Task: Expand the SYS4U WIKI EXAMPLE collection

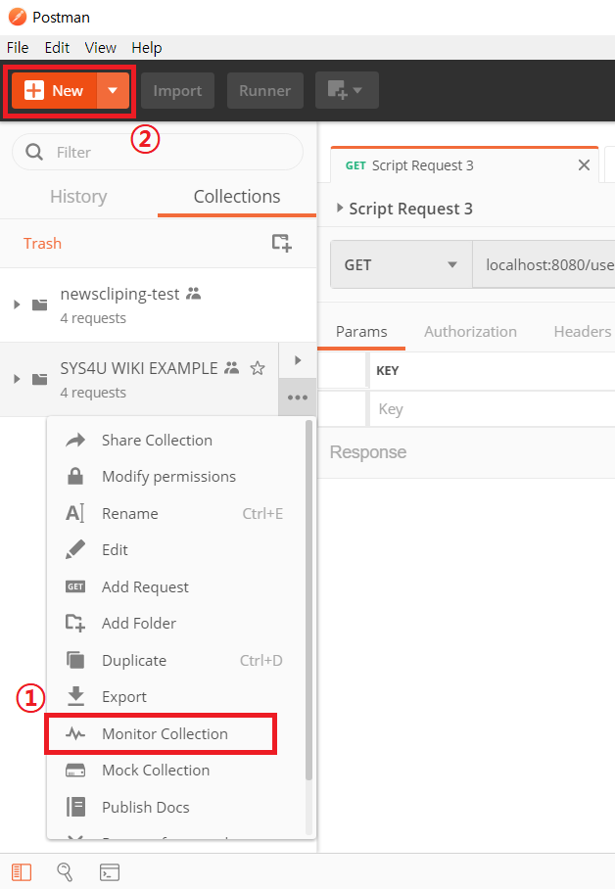Action: pos(17,379)
